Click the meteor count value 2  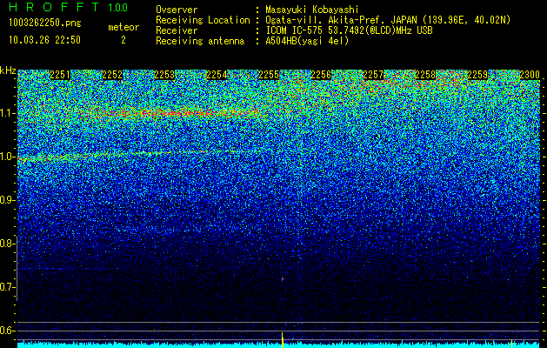point(123,40)
